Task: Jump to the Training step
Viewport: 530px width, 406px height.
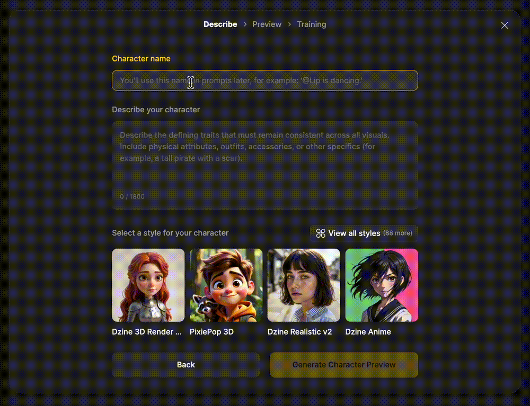Action: [x=311, y=24]
